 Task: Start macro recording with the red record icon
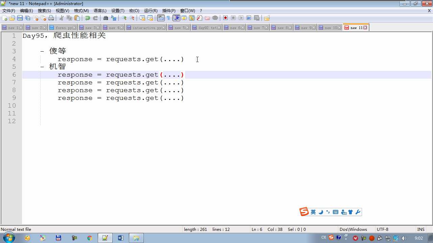225,18
